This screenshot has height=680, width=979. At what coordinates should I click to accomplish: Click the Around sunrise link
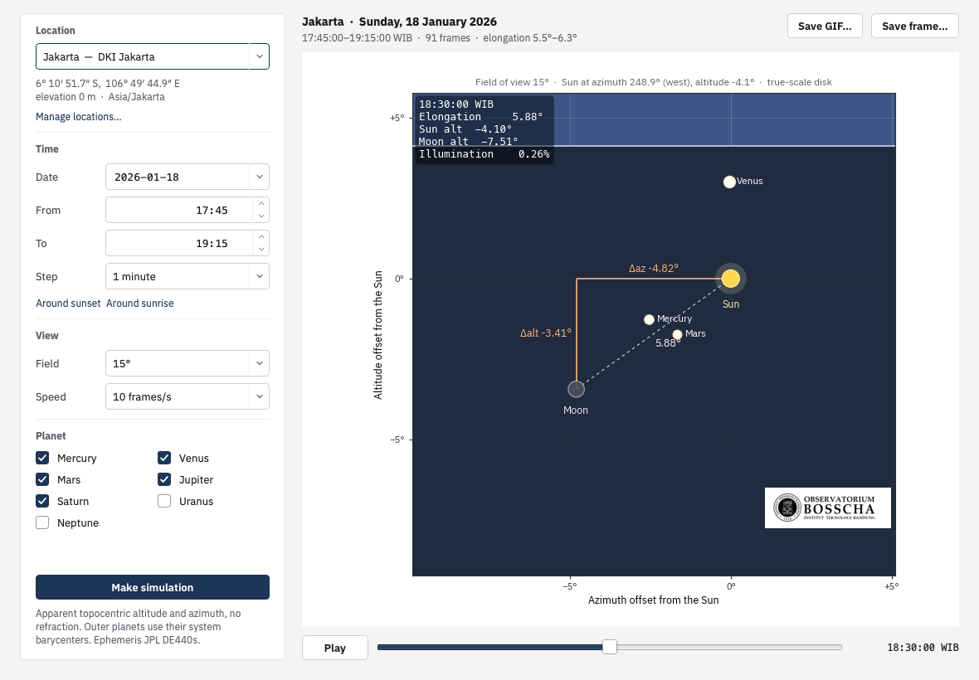pos(140,304)
